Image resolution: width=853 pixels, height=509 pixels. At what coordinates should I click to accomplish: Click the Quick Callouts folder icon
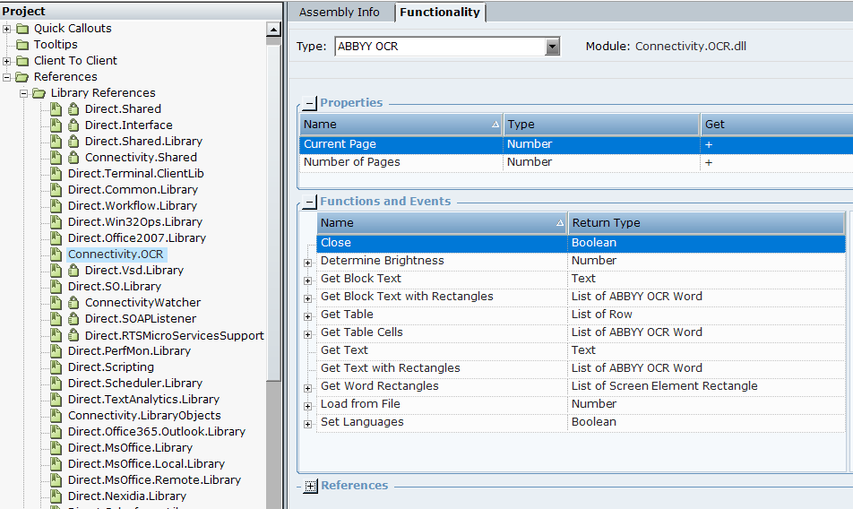point(22,29)
